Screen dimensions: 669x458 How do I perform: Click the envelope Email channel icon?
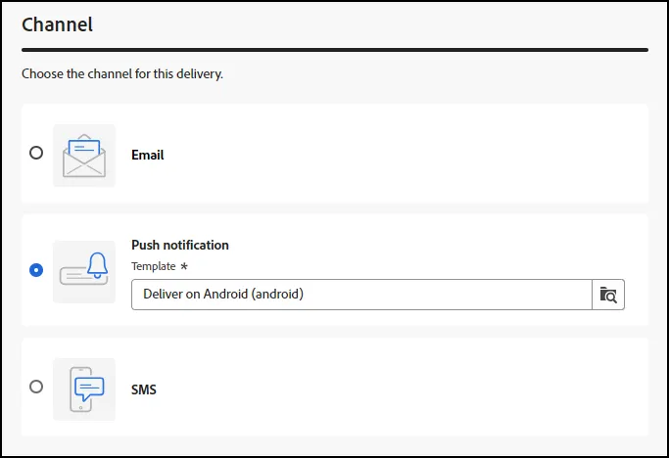[x=84, y=156]
